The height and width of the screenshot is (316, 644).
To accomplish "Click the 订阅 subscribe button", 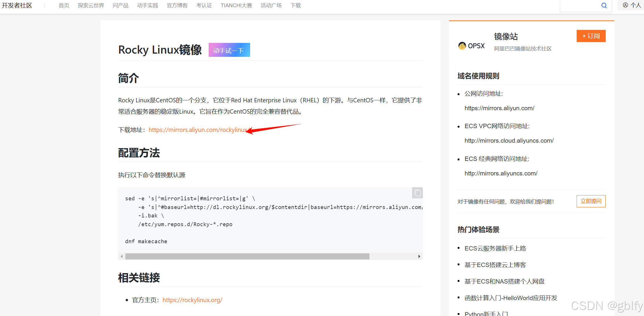I will click(x=591, y=36).
